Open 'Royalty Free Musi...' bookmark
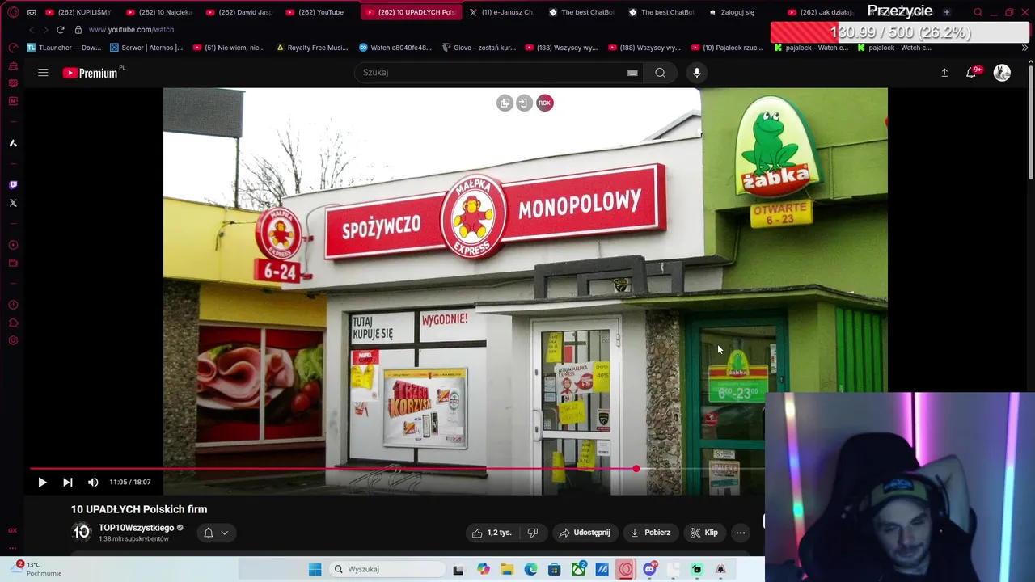This screenshot has height=582, width=1035. (312, 48)
